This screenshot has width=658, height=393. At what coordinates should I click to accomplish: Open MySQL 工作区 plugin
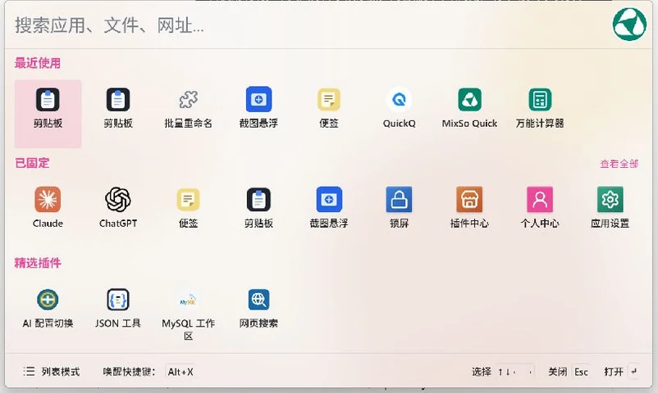coord(188,314)
